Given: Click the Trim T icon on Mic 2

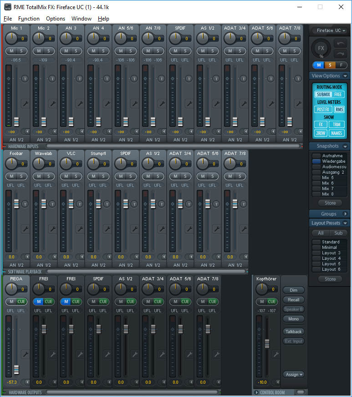Looking at the screenshot, I should 52,78.
